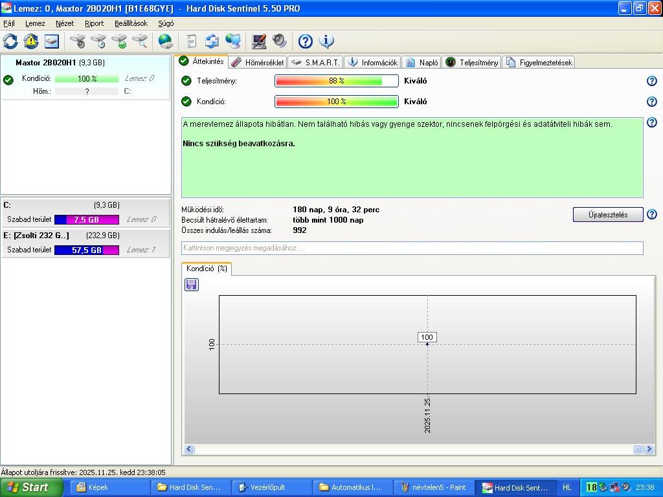Click help icon beside Teljesítmény bar

click(652, 81)
